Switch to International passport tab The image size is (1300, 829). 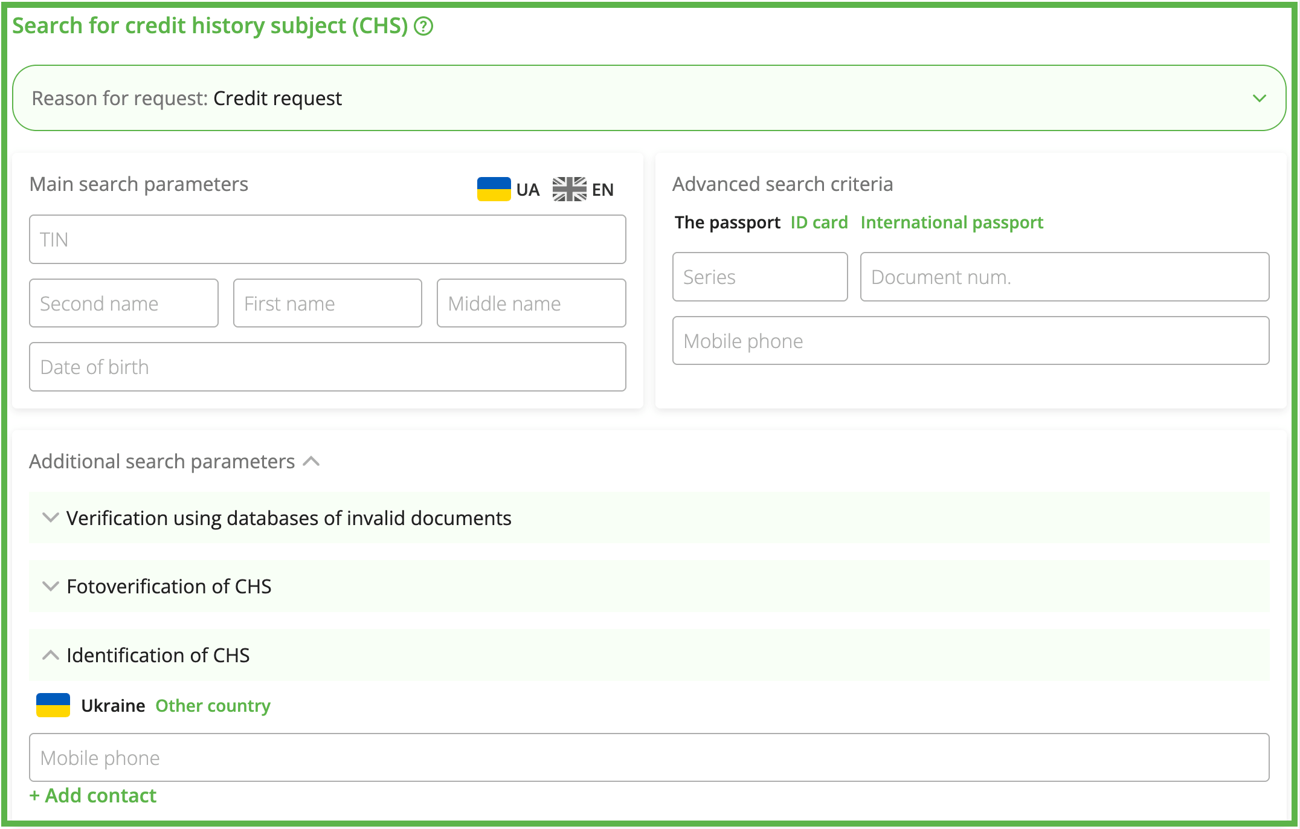click(x=951, y=222)
